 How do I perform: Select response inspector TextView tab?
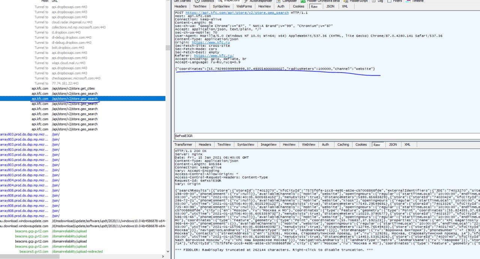[x=224, y=144]
